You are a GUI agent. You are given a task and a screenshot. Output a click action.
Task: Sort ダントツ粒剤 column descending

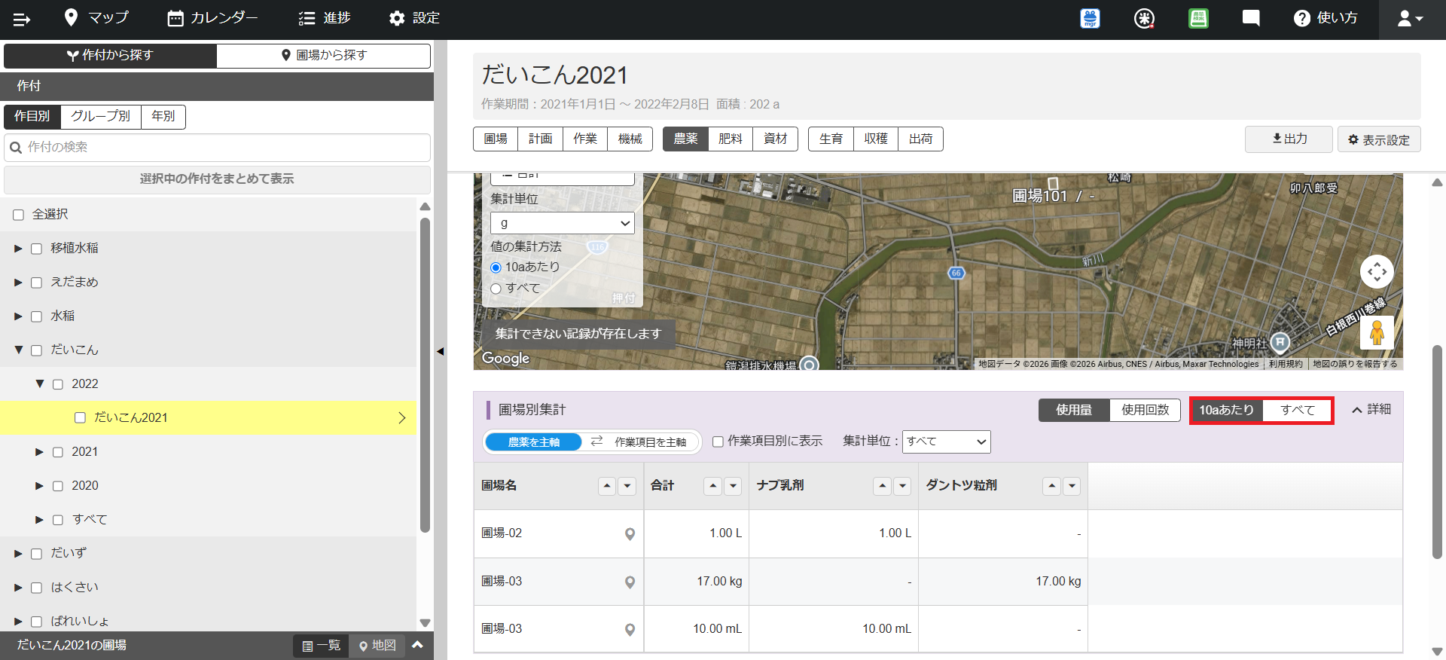tap(1072, 486)
